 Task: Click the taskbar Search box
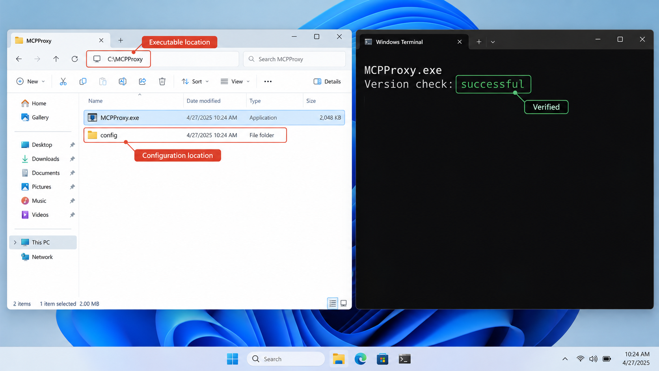point(286,359)
